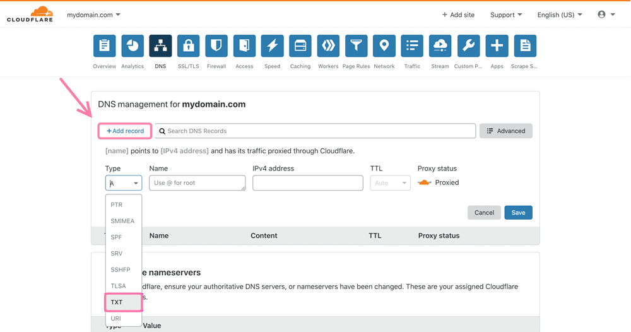Open the Stream cloud icon
This screenshot has width=631, height=332.
click(x=440, y=46)
